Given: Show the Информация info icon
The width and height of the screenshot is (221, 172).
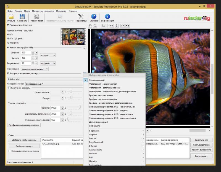Looking at the screenshot, I should coord(107,17).
